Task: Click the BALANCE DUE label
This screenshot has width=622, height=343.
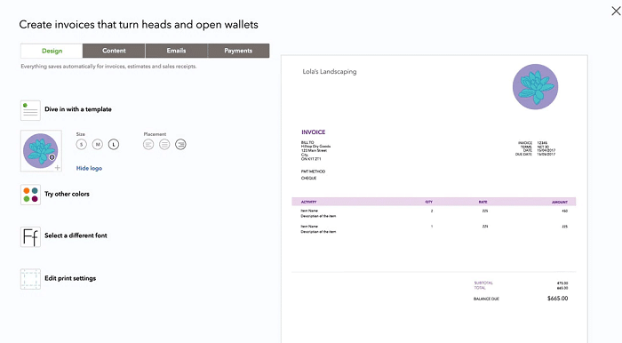Action: [486, 299]
